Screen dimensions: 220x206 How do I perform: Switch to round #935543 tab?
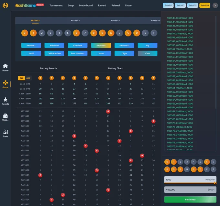35,21
